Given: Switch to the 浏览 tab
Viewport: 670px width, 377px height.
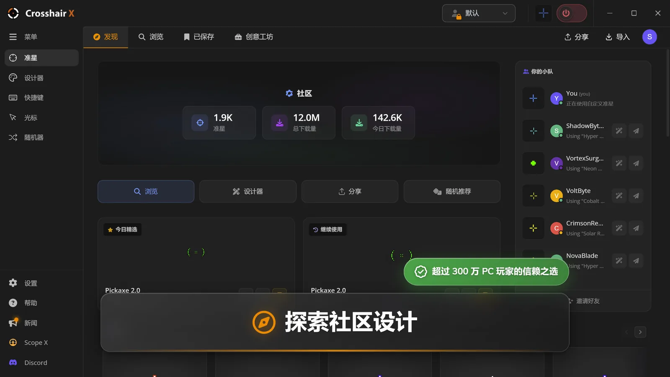Looking at the screenshot, I should 151,37.
